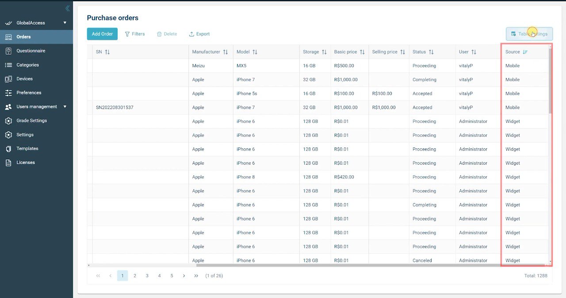The image size is (566, 298).
Task: Click the iPhone 5s model cell
Action: (x=246, y=94)
